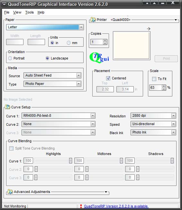Open the Curve 1 dropdown

[x=93, y=115]
